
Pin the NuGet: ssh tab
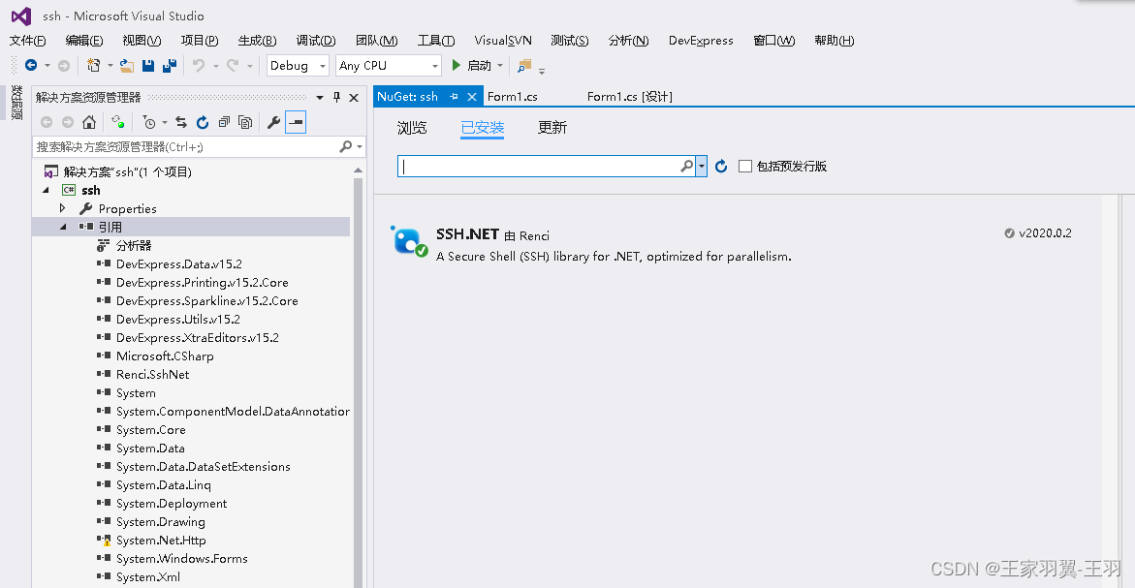454,96
